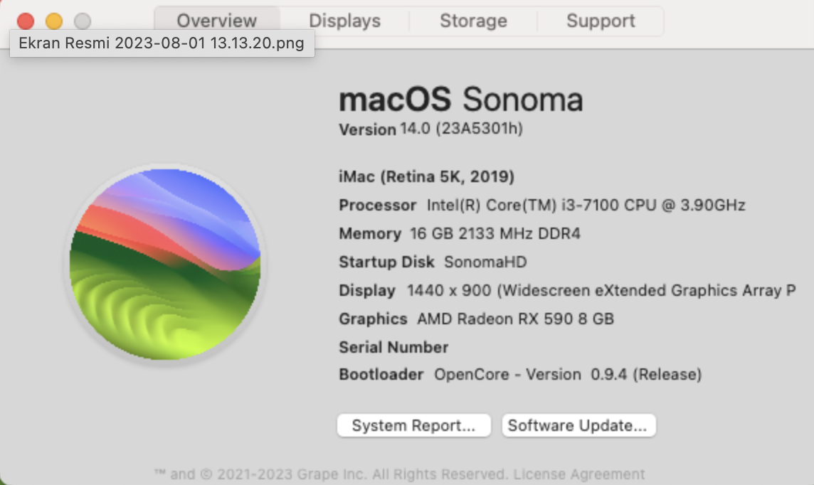Open the Storage tab
814x485 pixels.
(473, 21)
